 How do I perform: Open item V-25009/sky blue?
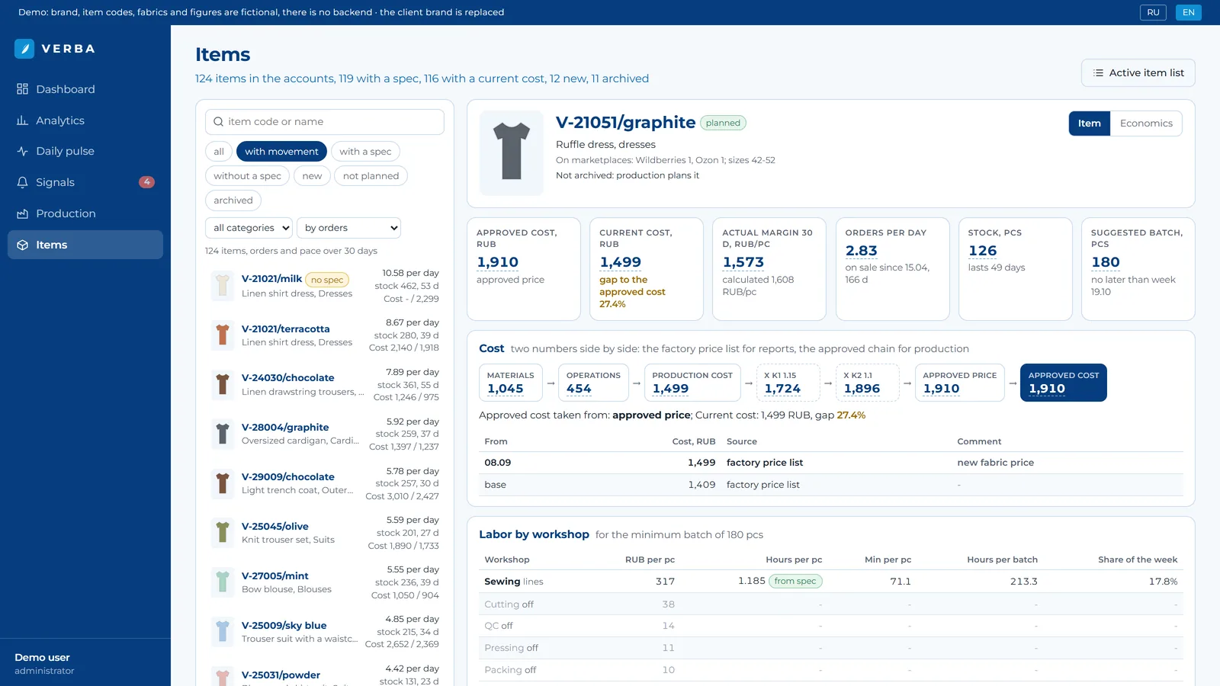(x=325, y=632)
